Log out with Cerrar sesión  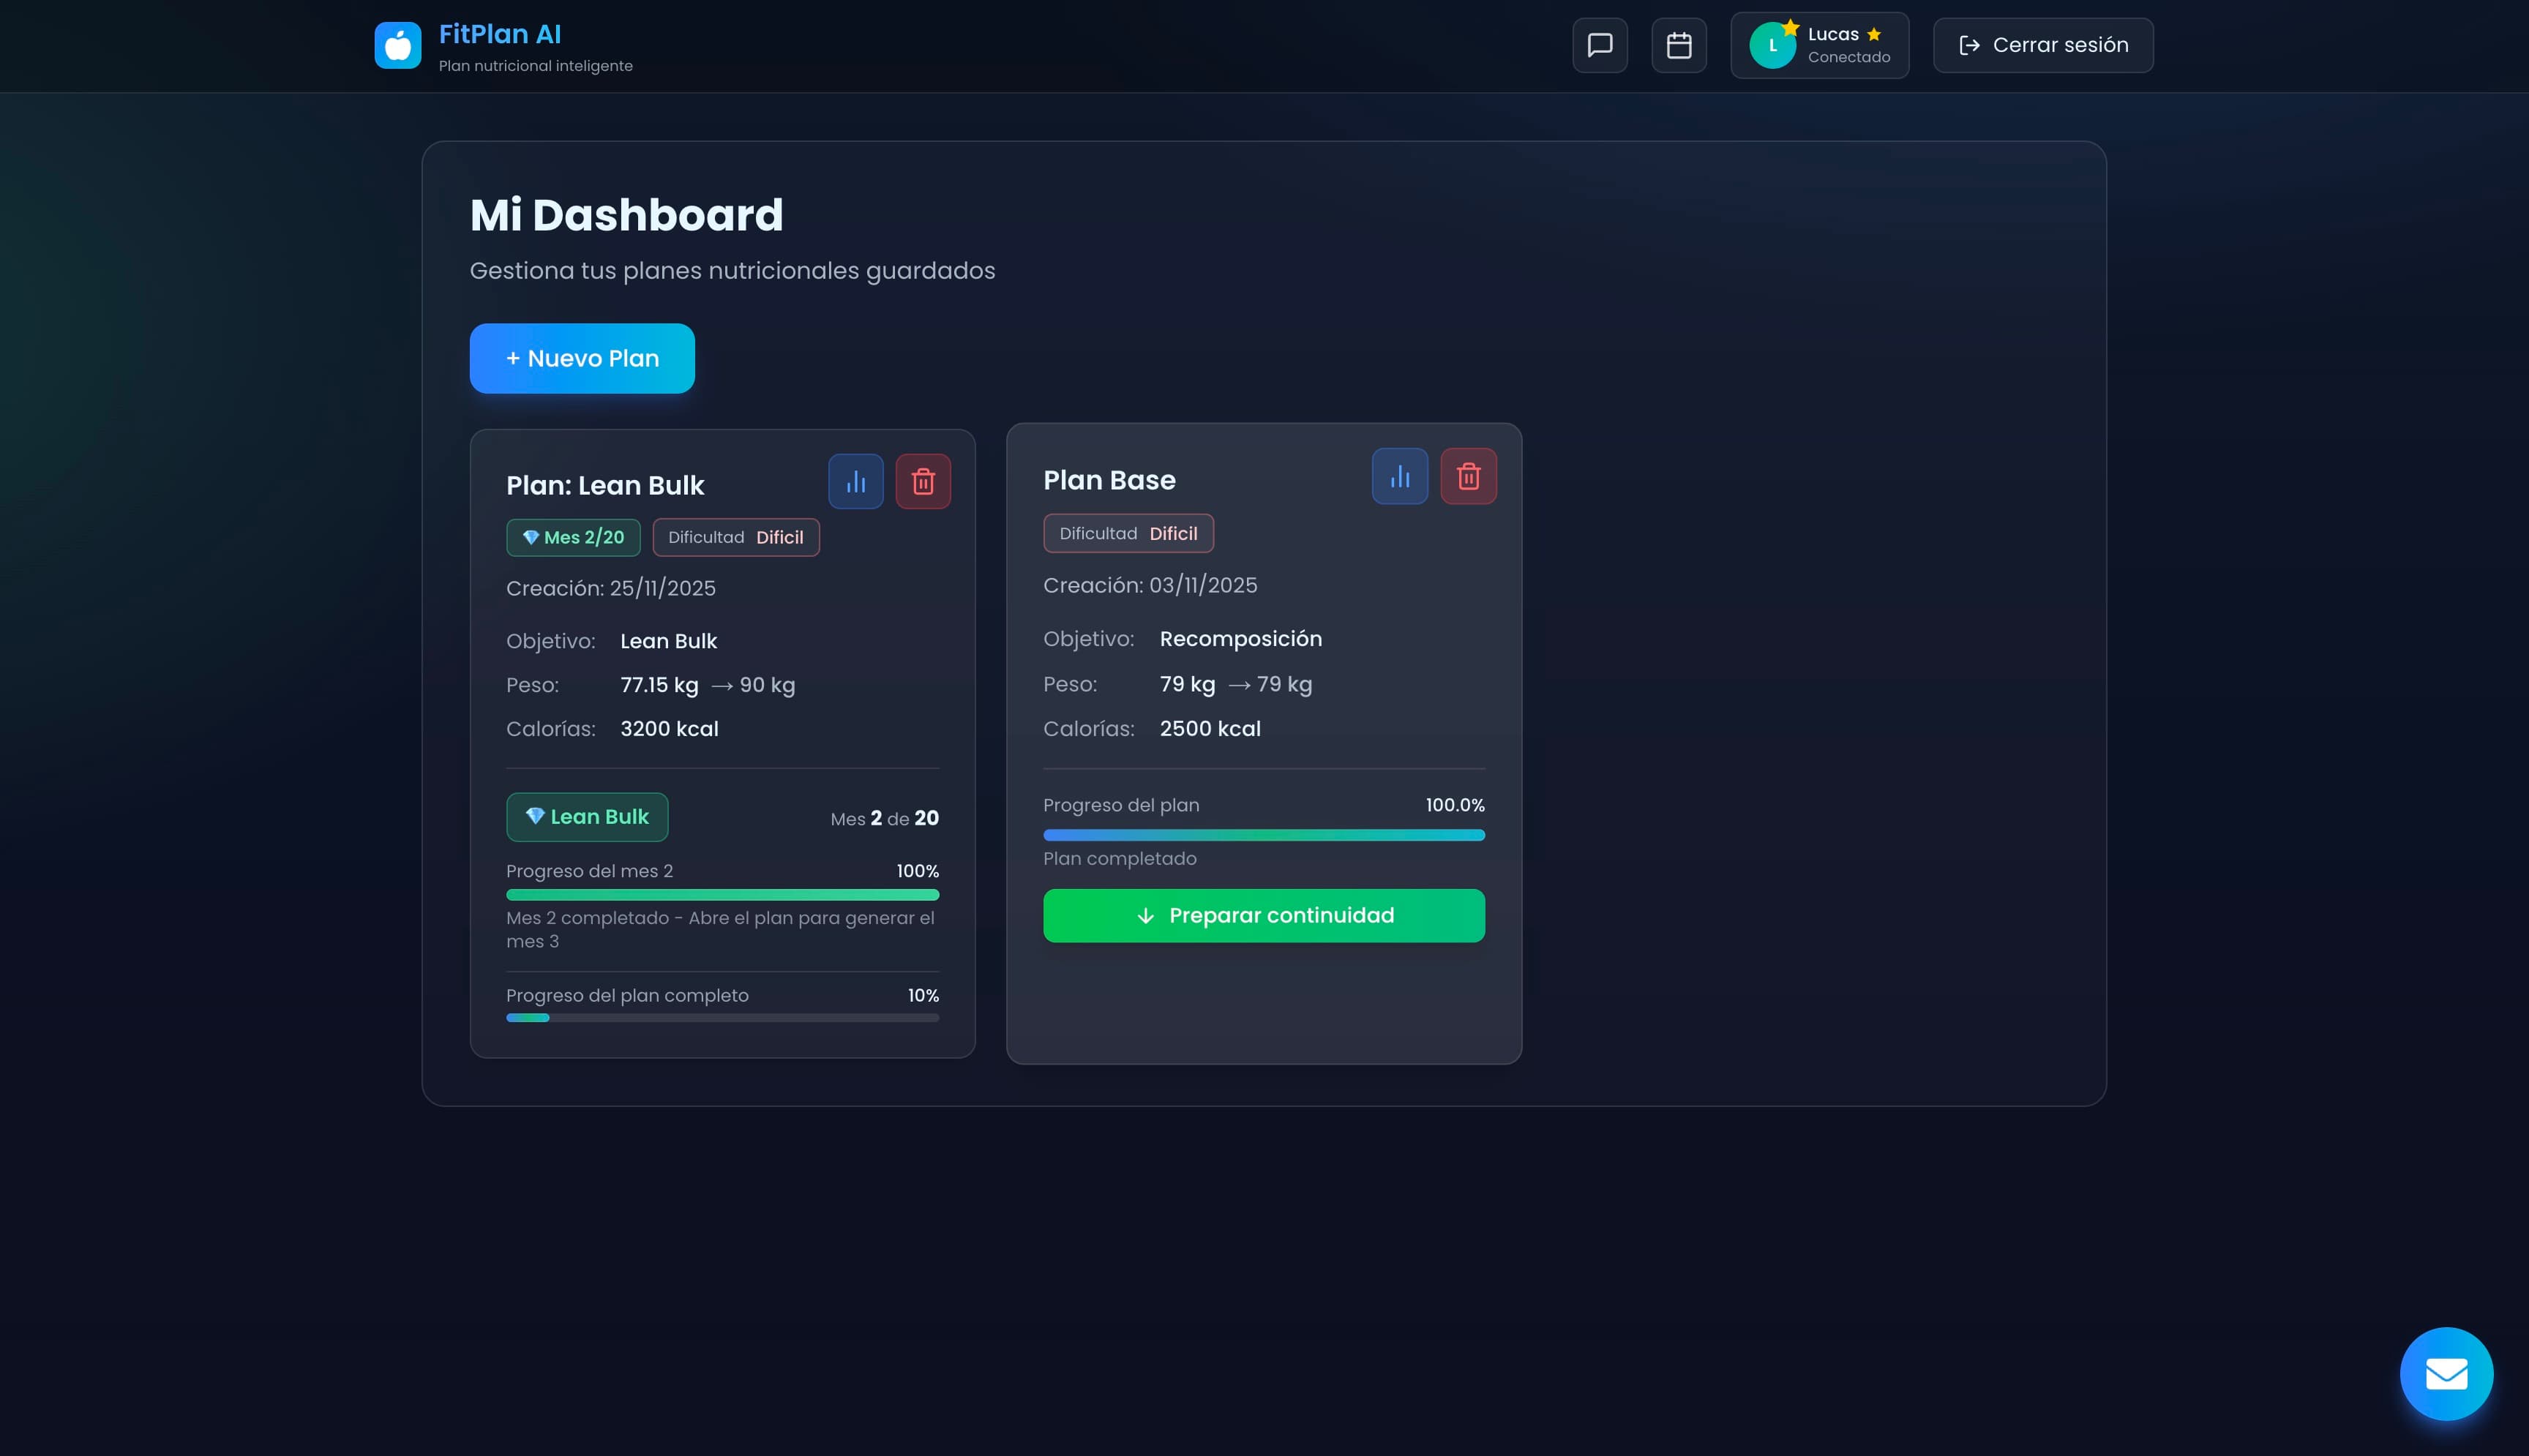pos(2042,44)
